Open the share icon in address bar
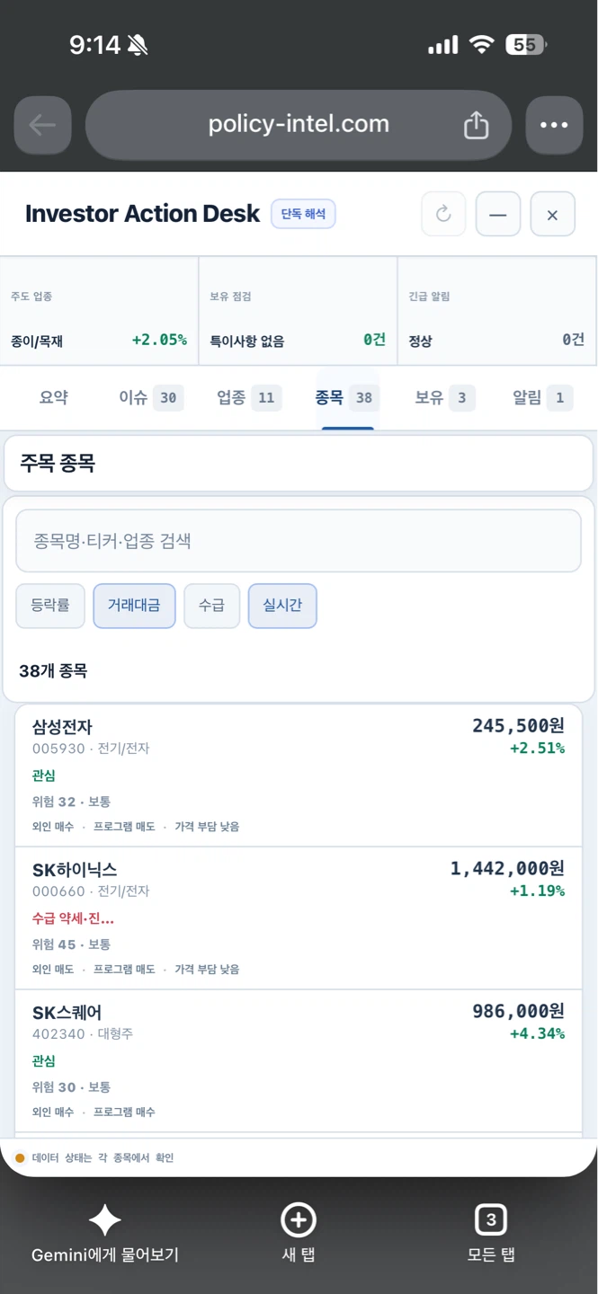Screen dimensions: 598x1294 click(x=476, y=125)
